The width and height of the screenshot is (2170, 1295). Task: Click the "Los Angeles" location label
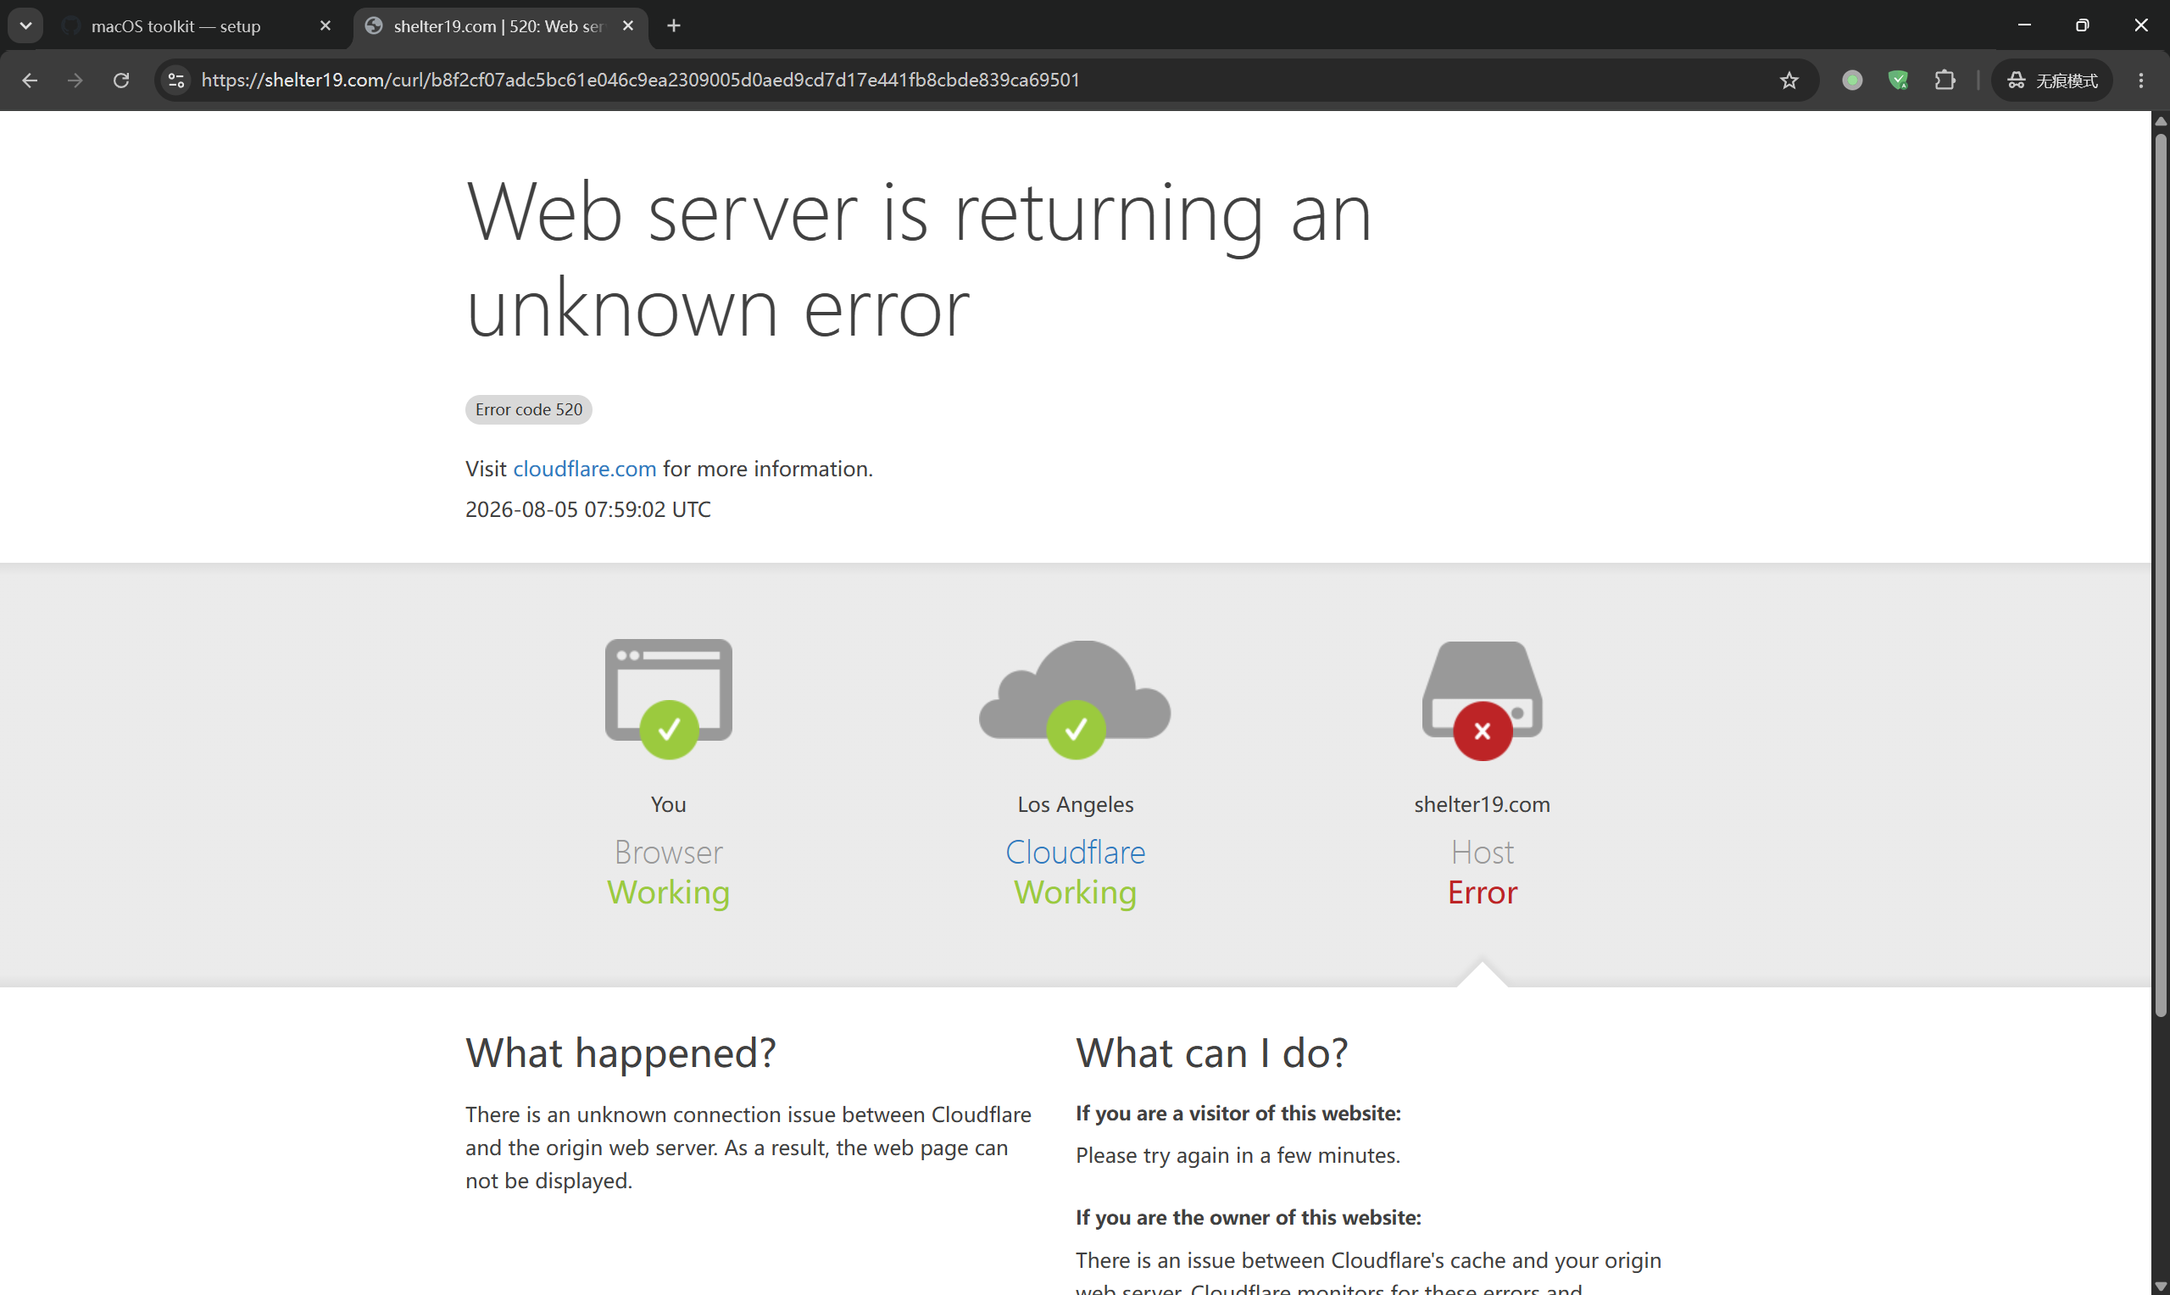pyautogui.click(x=1075, y=803)
